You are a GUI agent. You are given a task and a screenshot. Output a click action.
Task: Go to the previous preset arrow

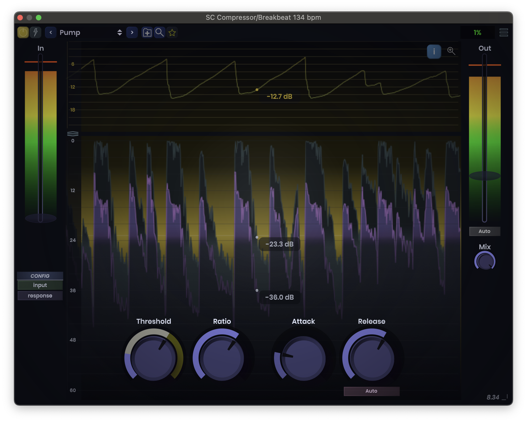coord(51,32)
